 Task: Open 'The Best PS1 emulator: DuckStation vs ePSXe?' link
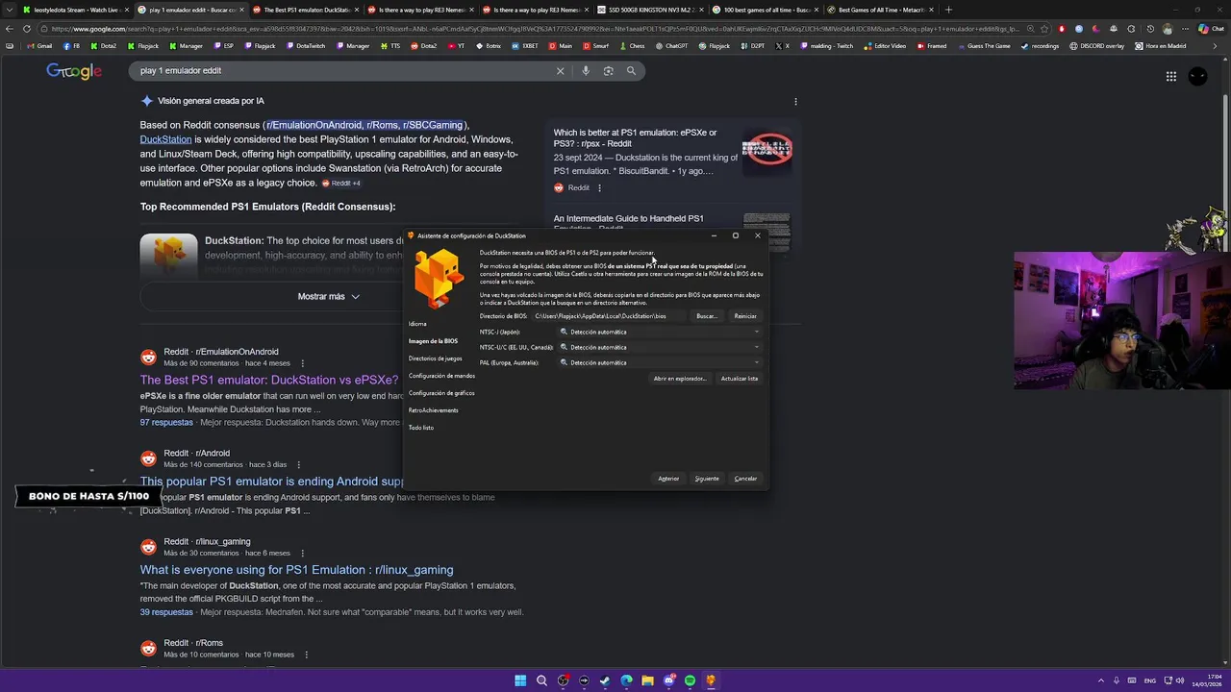point(269,380)
